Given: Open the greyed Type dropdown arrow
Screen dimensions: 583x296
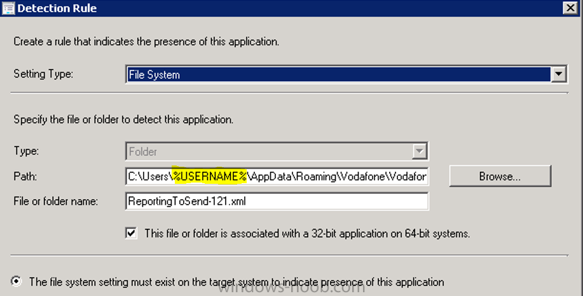Looking at the screenshot, I should click(419, 151).
